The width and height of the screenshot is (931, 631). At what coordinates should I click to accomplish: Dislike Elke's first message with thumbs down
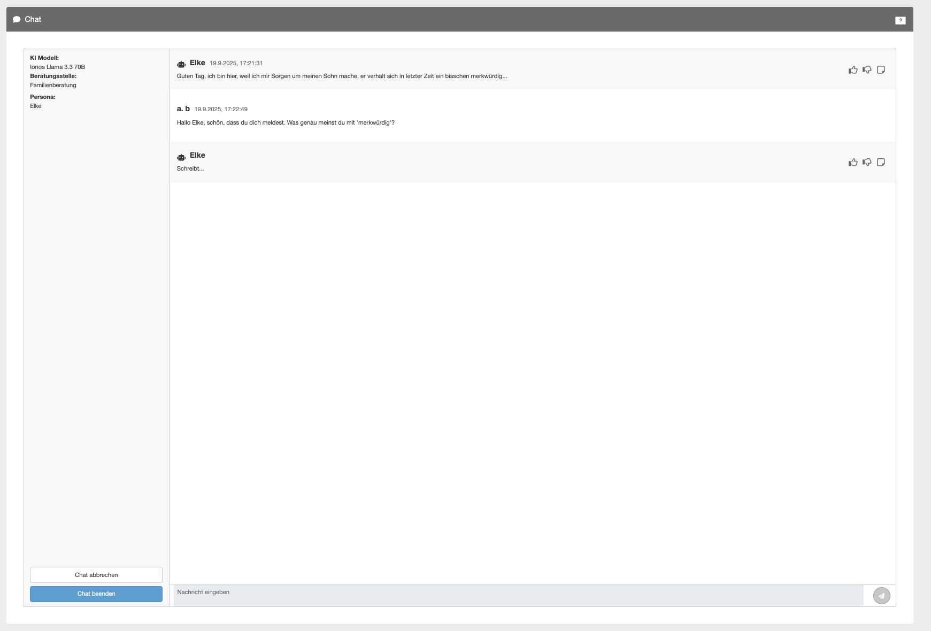tap(867, 70)
